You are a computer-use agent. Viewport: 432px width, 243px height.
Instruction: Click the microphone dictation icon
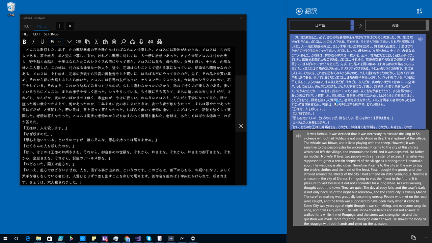click(x=141, y=42)
